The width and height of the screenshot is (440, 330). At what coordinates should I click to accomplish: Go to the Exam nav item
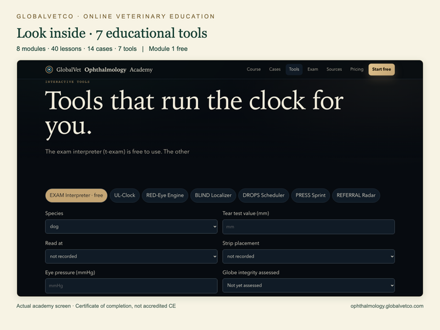tap(312, 69)
